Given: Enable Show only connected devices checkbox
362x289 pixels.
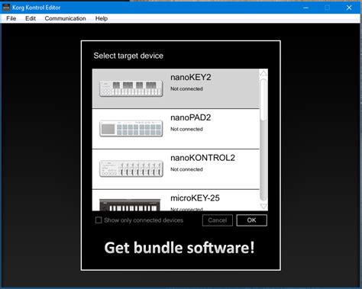Looking at the screenshot, I should click(x=99, y=220).
